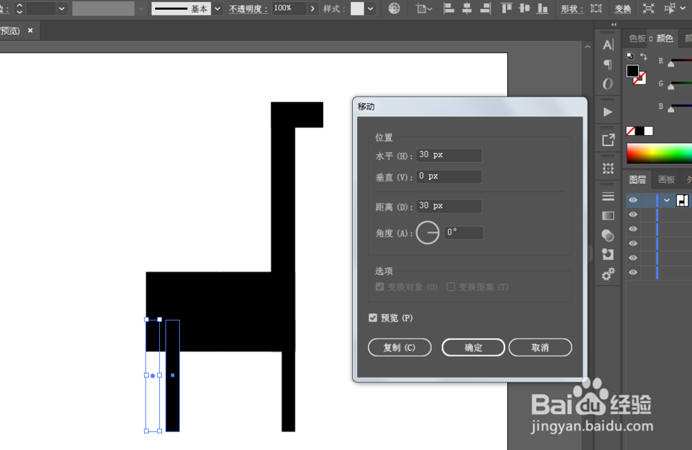Click the Copy (复制) button
This screenshot has height=450, width=692.
coord(399,348)
